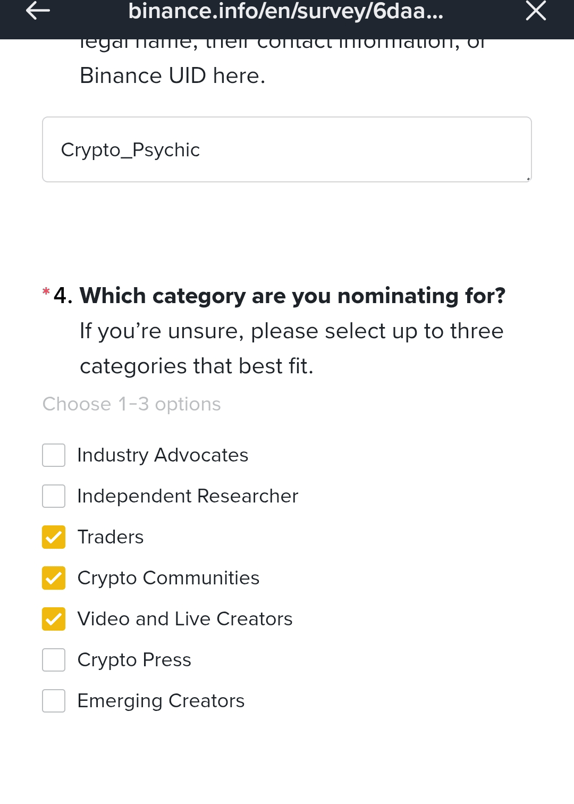Check the Industry Advocates checkbox
Image resolution: width=574 pixels, height=804 pixels.
pos(54,455)
